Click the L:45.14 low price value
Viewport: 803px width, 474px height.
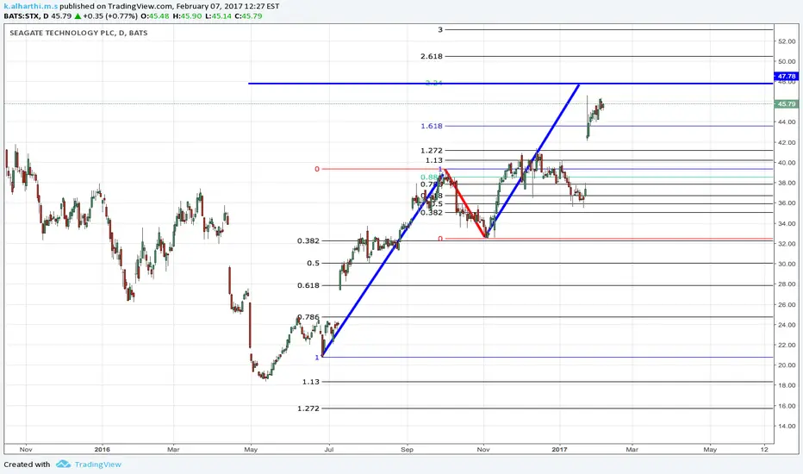(x=218, y=16)
